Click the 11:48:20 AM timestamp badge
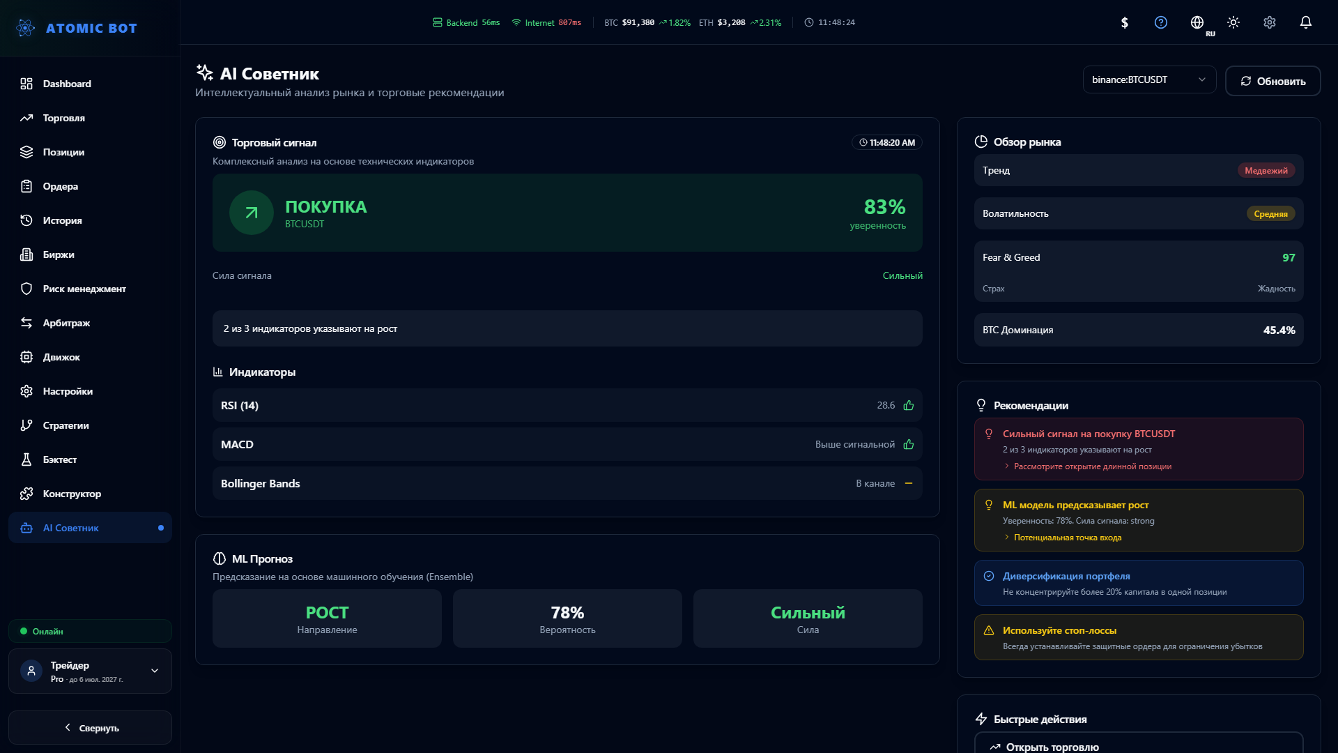This screenshot has width=1338, height=753. point(886,142)
